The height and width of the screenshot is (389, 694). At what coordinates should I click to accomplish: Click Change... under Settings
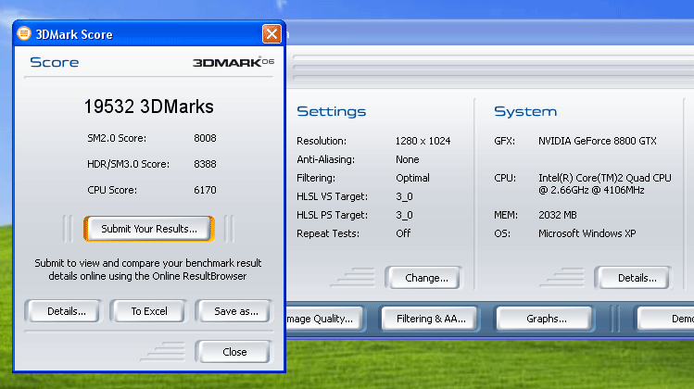point(424,278)
